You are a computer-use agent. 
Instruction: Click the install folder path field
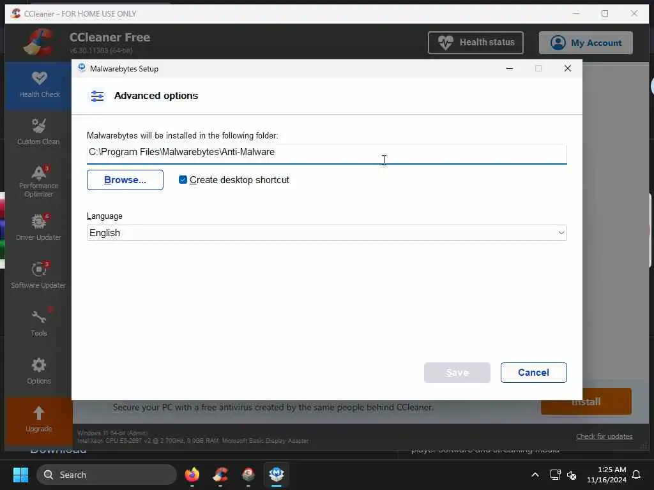click(x=326, y=154)
